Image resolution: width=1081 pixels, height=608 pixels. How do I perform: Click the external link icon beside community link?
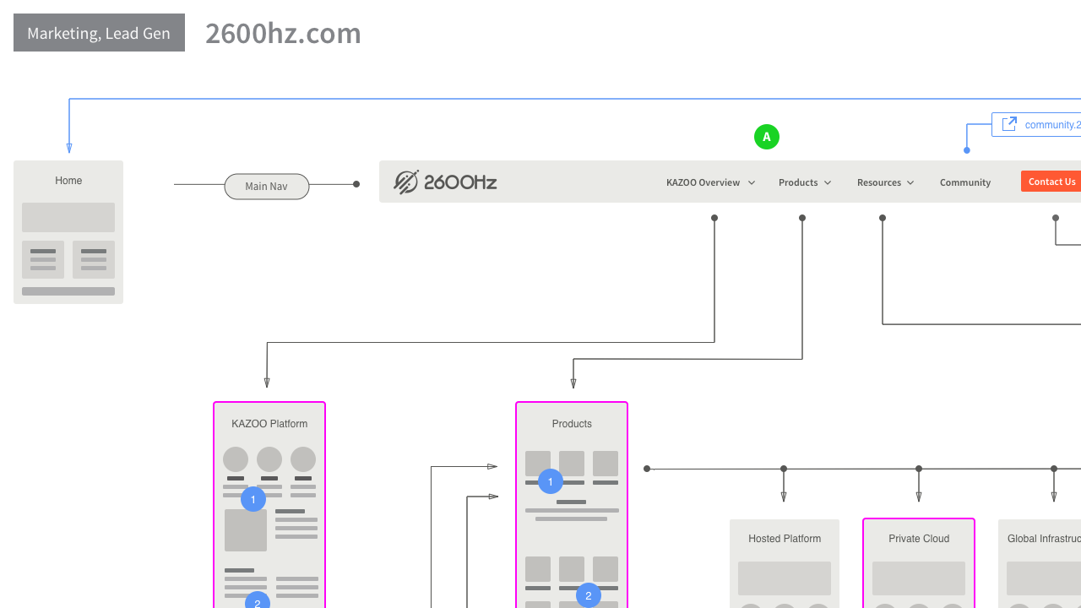[1009, 123]
